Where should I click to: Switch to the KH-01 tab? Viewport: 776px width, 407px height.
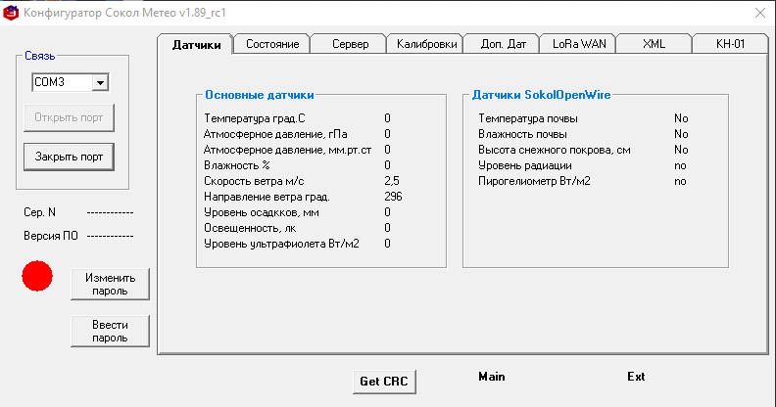pos(731,44)
